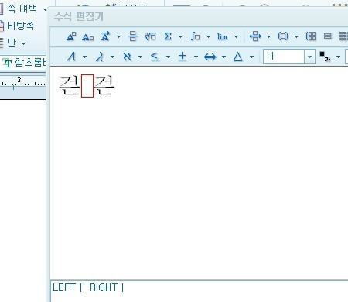Open 쪽 여백 menu in background window
The height and width of the screenshot is (302, 348).
click(x=23, y=9)
